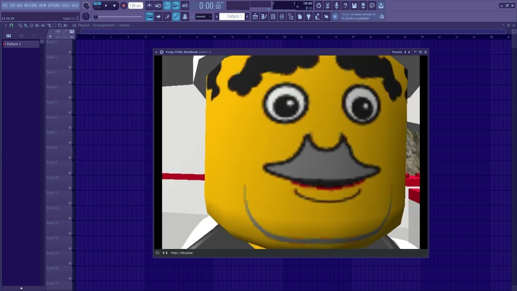The height and width of the screenshot is (291, 517).
Task: Click the tempo field showing 130.000
Action: (x=135, y=6)
